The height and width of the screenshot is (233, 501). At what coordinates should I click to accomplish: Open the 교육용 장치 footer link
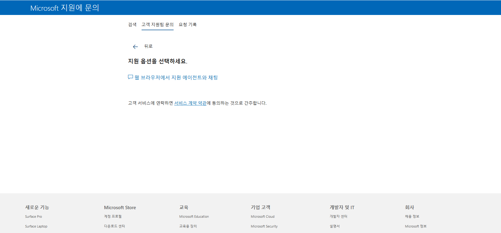(x=188, y=226)
